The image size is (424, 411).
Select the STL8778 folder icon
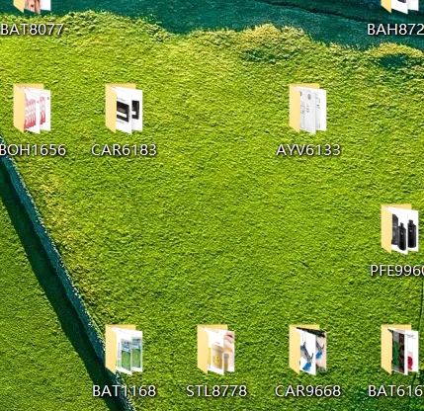click(x=215, y=350)
